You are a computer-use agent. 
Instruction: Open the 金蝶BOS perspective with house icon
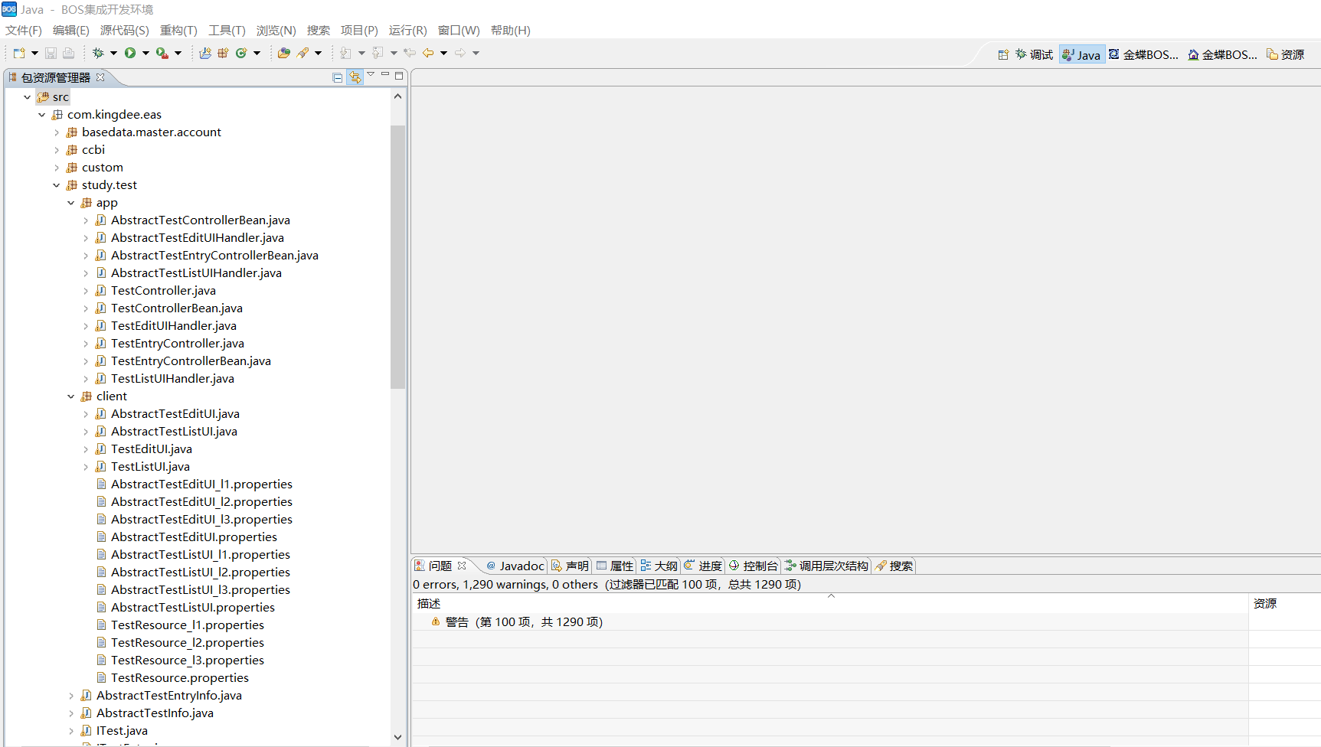pos(1223,54)
